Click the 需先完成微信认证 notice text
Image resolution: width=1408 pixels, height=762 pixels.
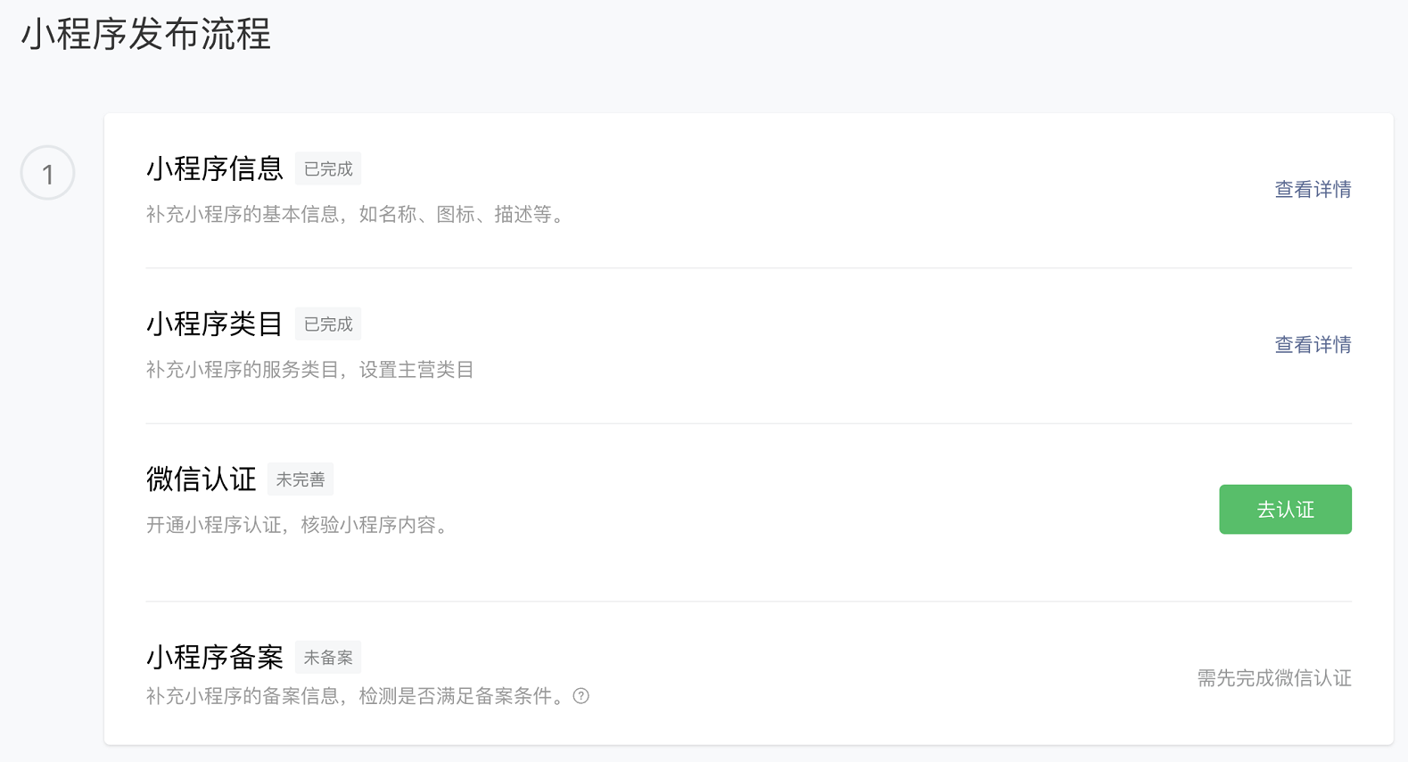coord(1274,678)
